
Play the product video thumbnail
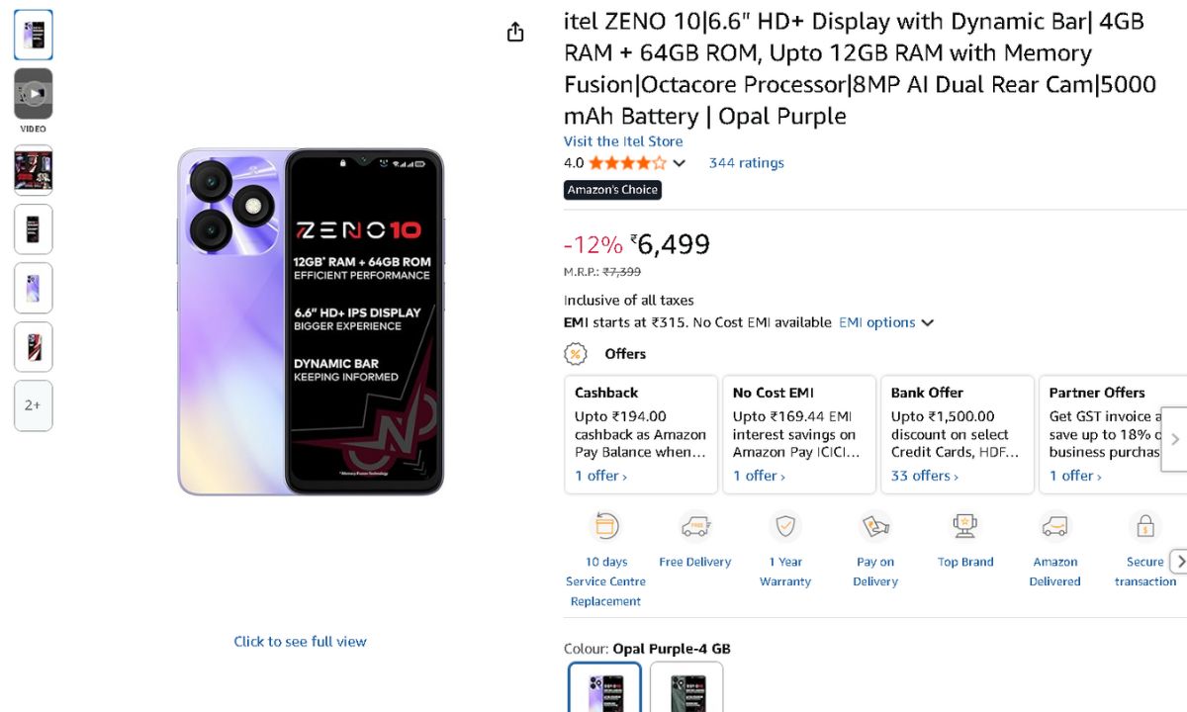point(34,94)
